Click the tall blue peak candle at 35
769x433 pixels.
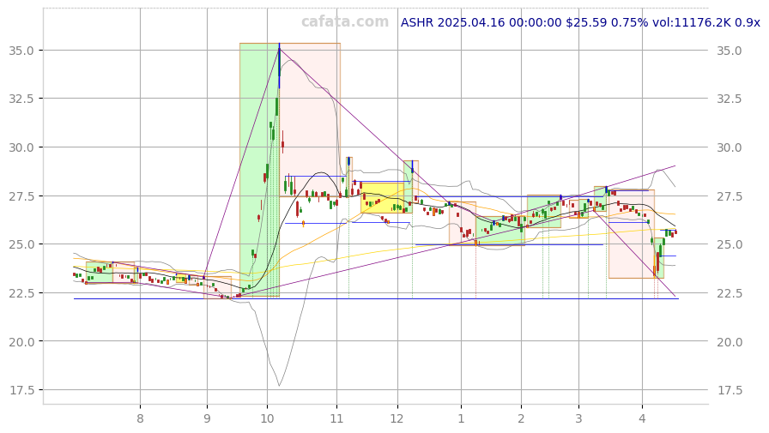279,66
